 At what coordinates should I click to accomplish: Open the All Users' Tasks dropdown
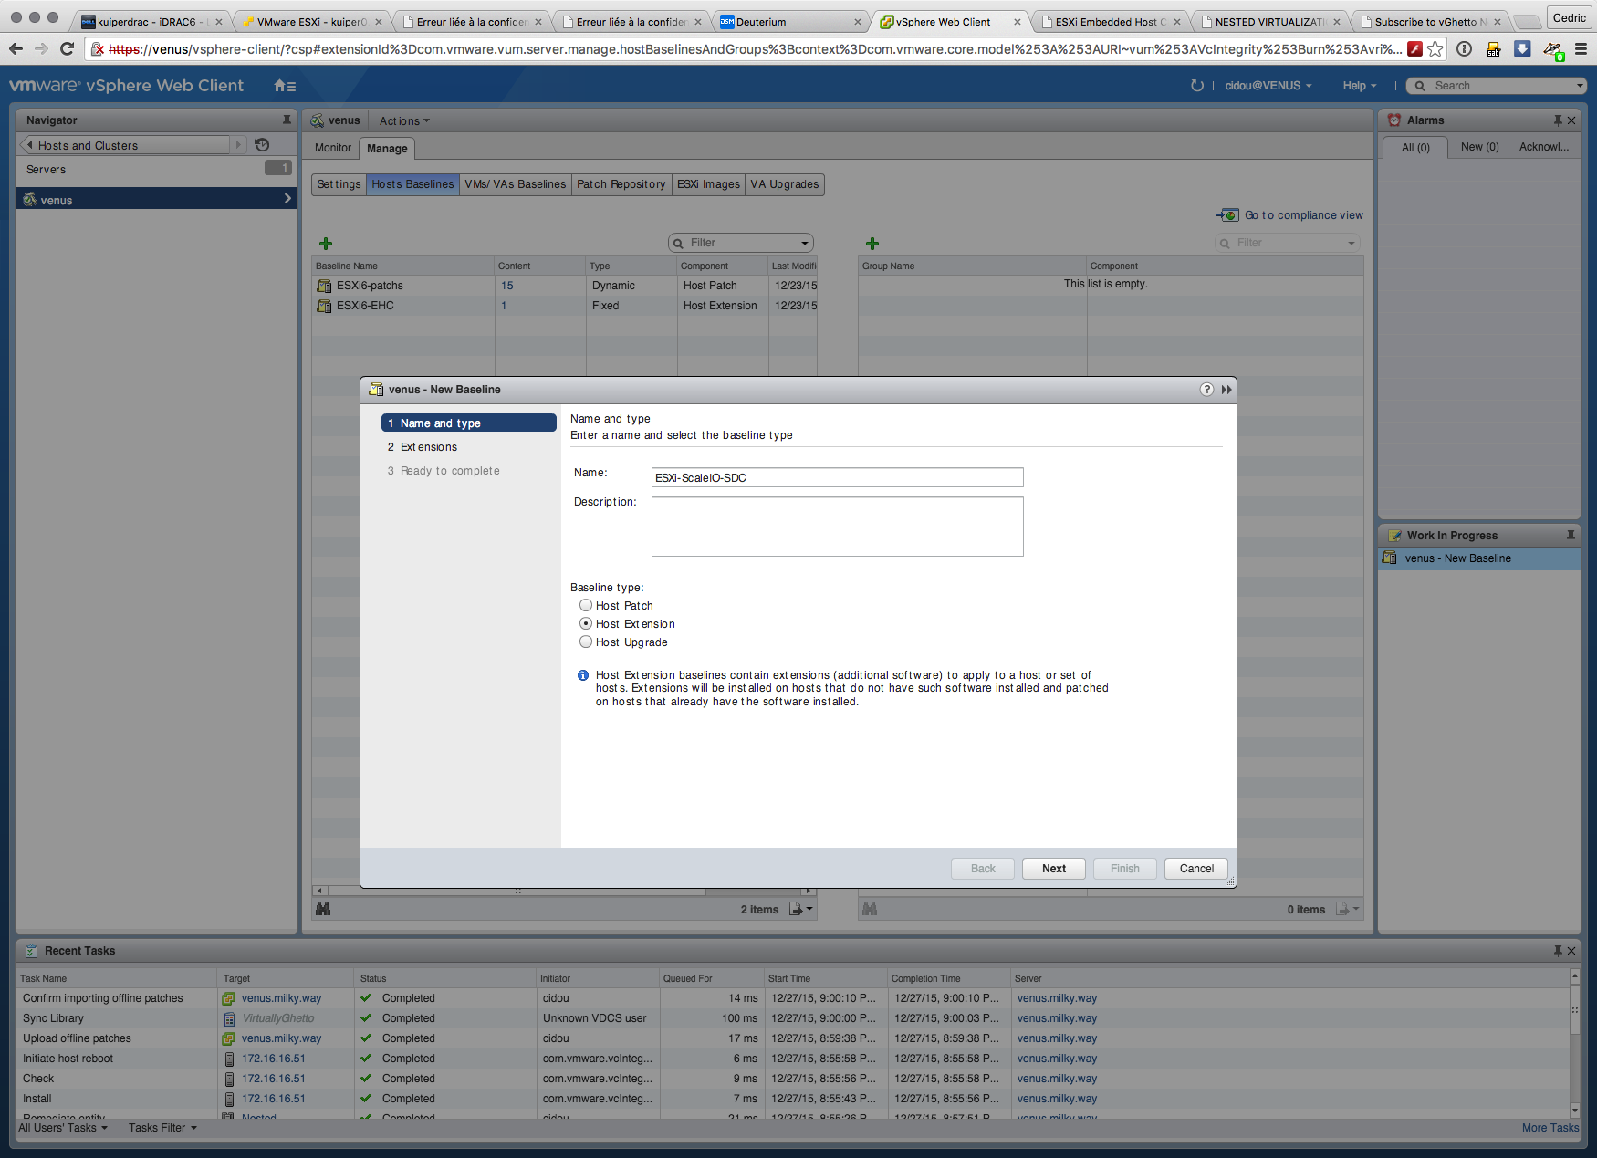(x=63, y=1128)
